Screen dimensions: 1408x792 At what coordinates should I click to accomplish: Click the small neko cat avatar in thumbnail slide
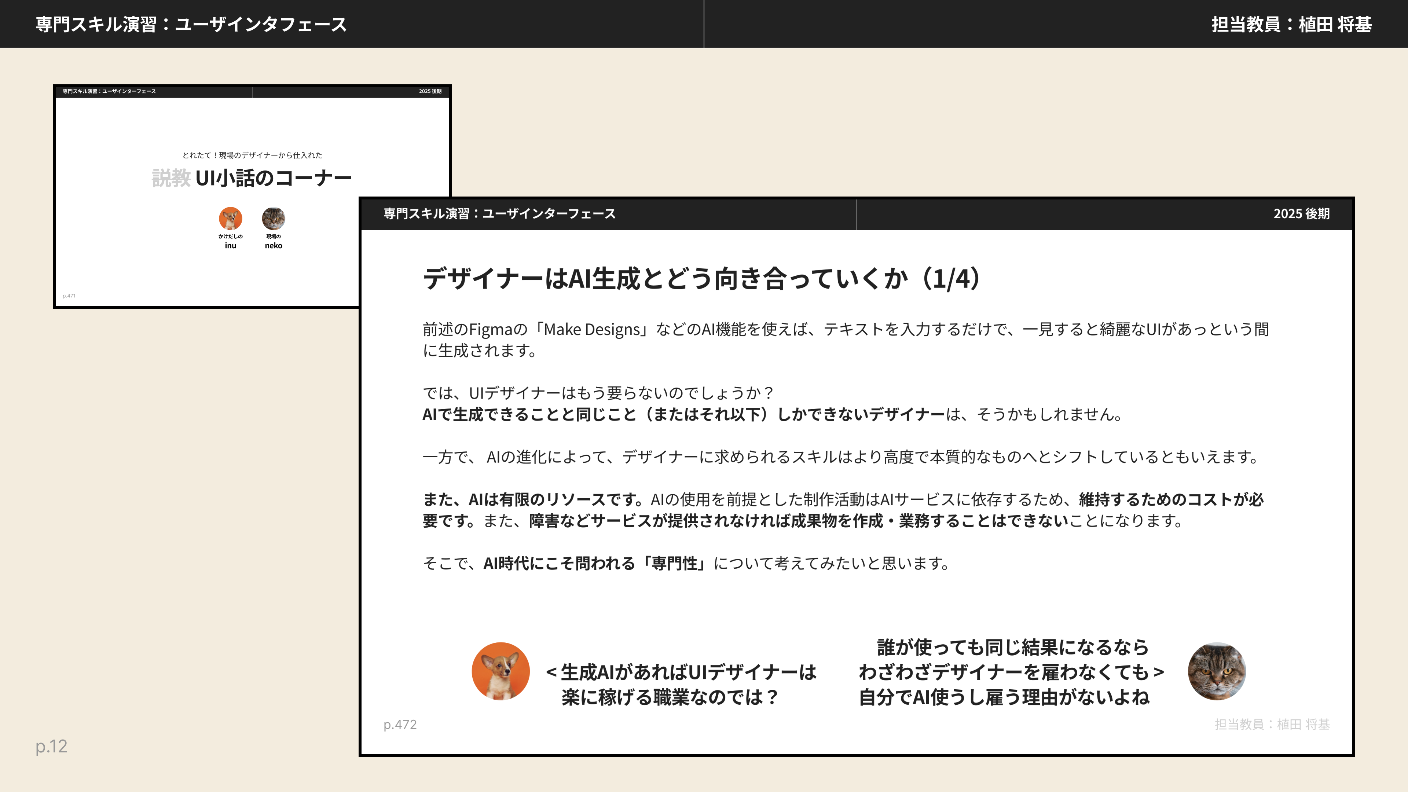point(273,218)
